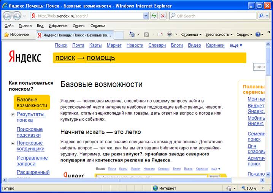The width and height of the screenshot is (273, 193).
Task: Open Поисковые колдунщики sidebar link
Action: pos(31,146)
